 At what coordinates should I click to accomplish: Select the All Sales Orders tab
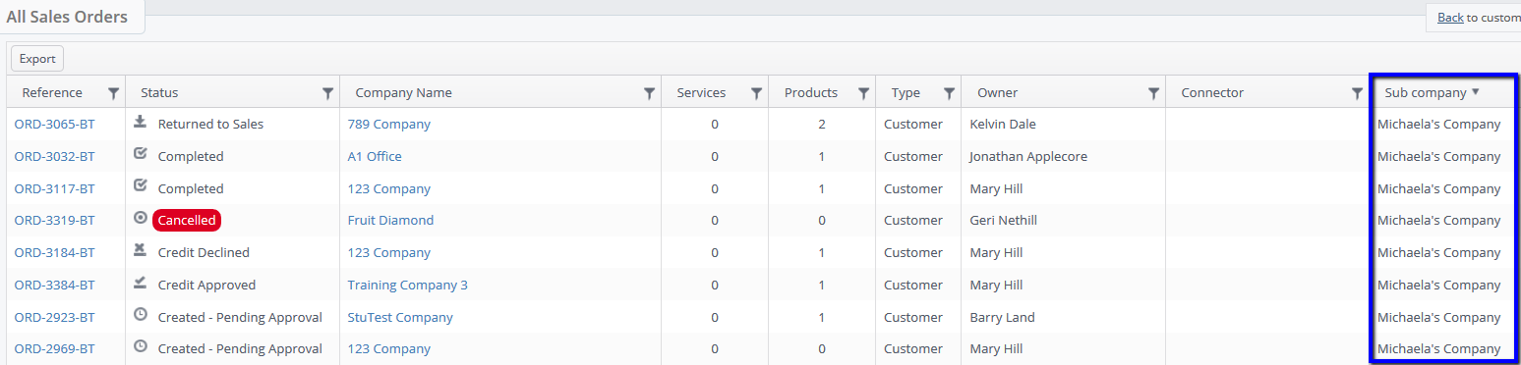(x=67, y=17)
